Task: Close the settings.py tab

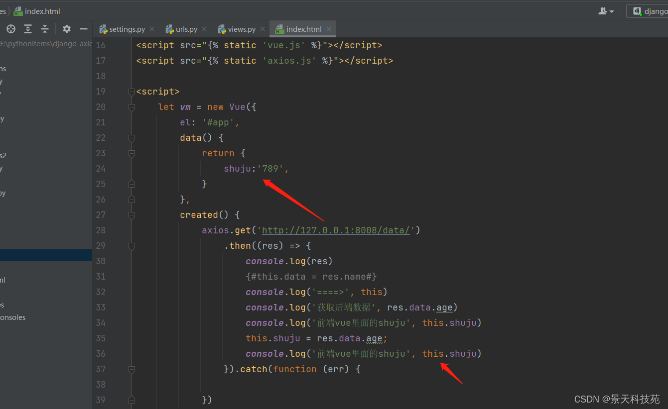Action: pos(152,29)
